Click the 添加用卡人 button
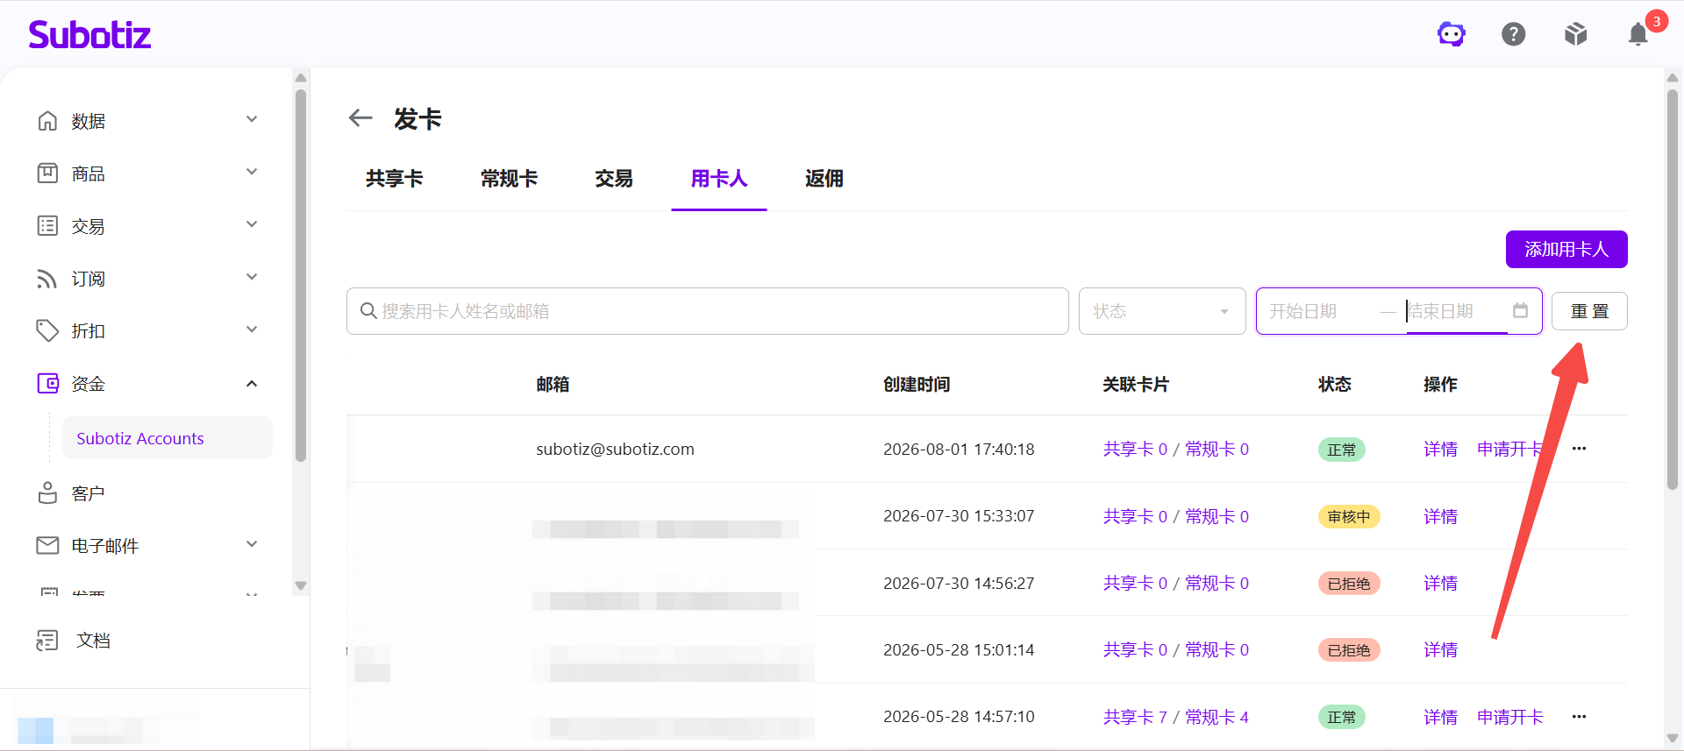 coord(1566,249)
